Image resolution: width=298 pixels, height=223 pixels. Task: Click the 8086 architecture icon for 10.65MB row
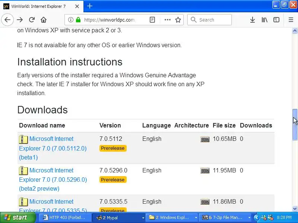205,139
